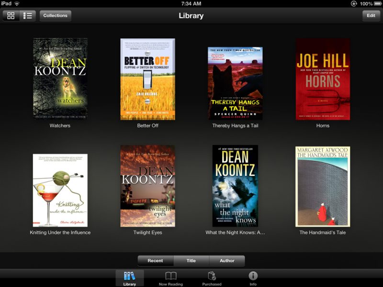Image resolution: width=383 pixels, height=287 pixels.
Task: Open the Collections menu
Action: [x=56, y=15]
